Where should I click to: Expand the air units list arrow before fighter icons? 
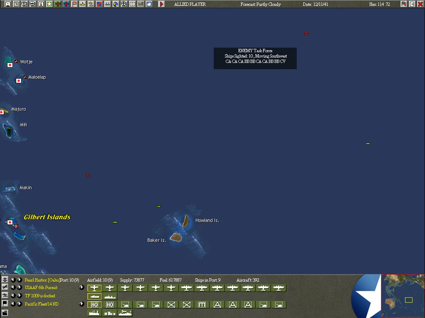(x=82, y=287)
